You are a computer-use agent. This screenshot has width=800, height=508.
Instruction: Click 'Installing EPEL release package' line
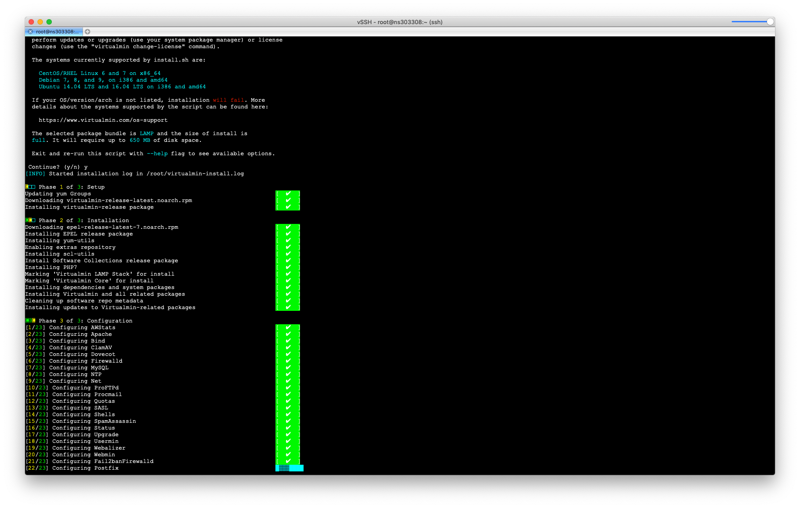point(79,234)
